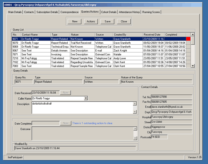Image resolution: width=208 pixels, height=164 pixels.
Task: Sort by the Completed column header
Action: pyautogui.click(x=175, y=35)
